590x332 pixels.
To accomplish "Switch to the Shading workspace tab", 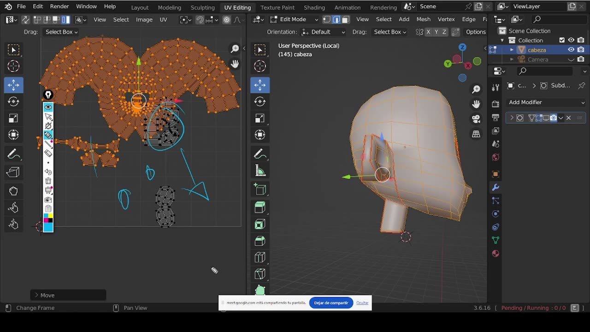I will tap(314, 7).
